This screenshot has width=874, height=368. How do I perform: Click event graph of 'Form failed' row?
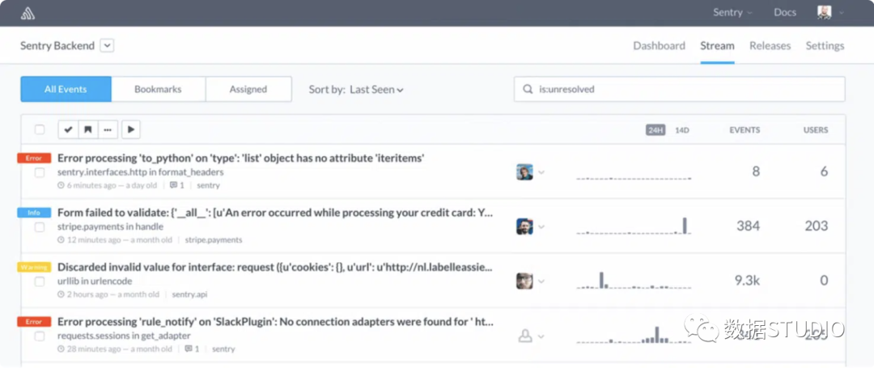tap(634, 226)
